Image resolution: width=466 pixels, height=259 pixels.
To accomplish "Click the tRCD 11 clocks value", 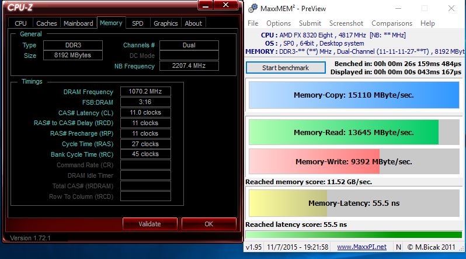I will (145, 123).
